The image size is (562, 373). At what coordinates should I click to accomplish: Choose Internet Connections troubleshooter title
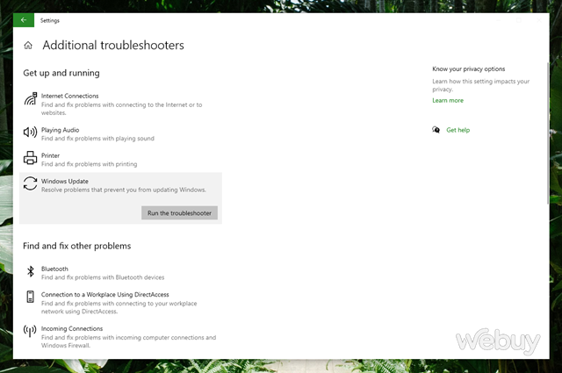pyautogui.click(x=70, y=96)
